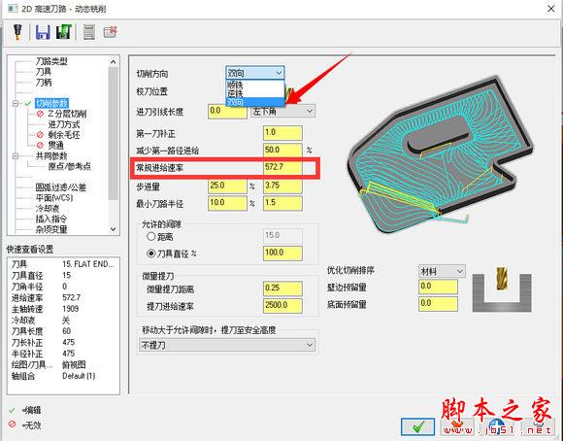The height and width of the screenshot is (441, 563).
Task: Click the blue save floppy disk icon
Action: point(43,32)
